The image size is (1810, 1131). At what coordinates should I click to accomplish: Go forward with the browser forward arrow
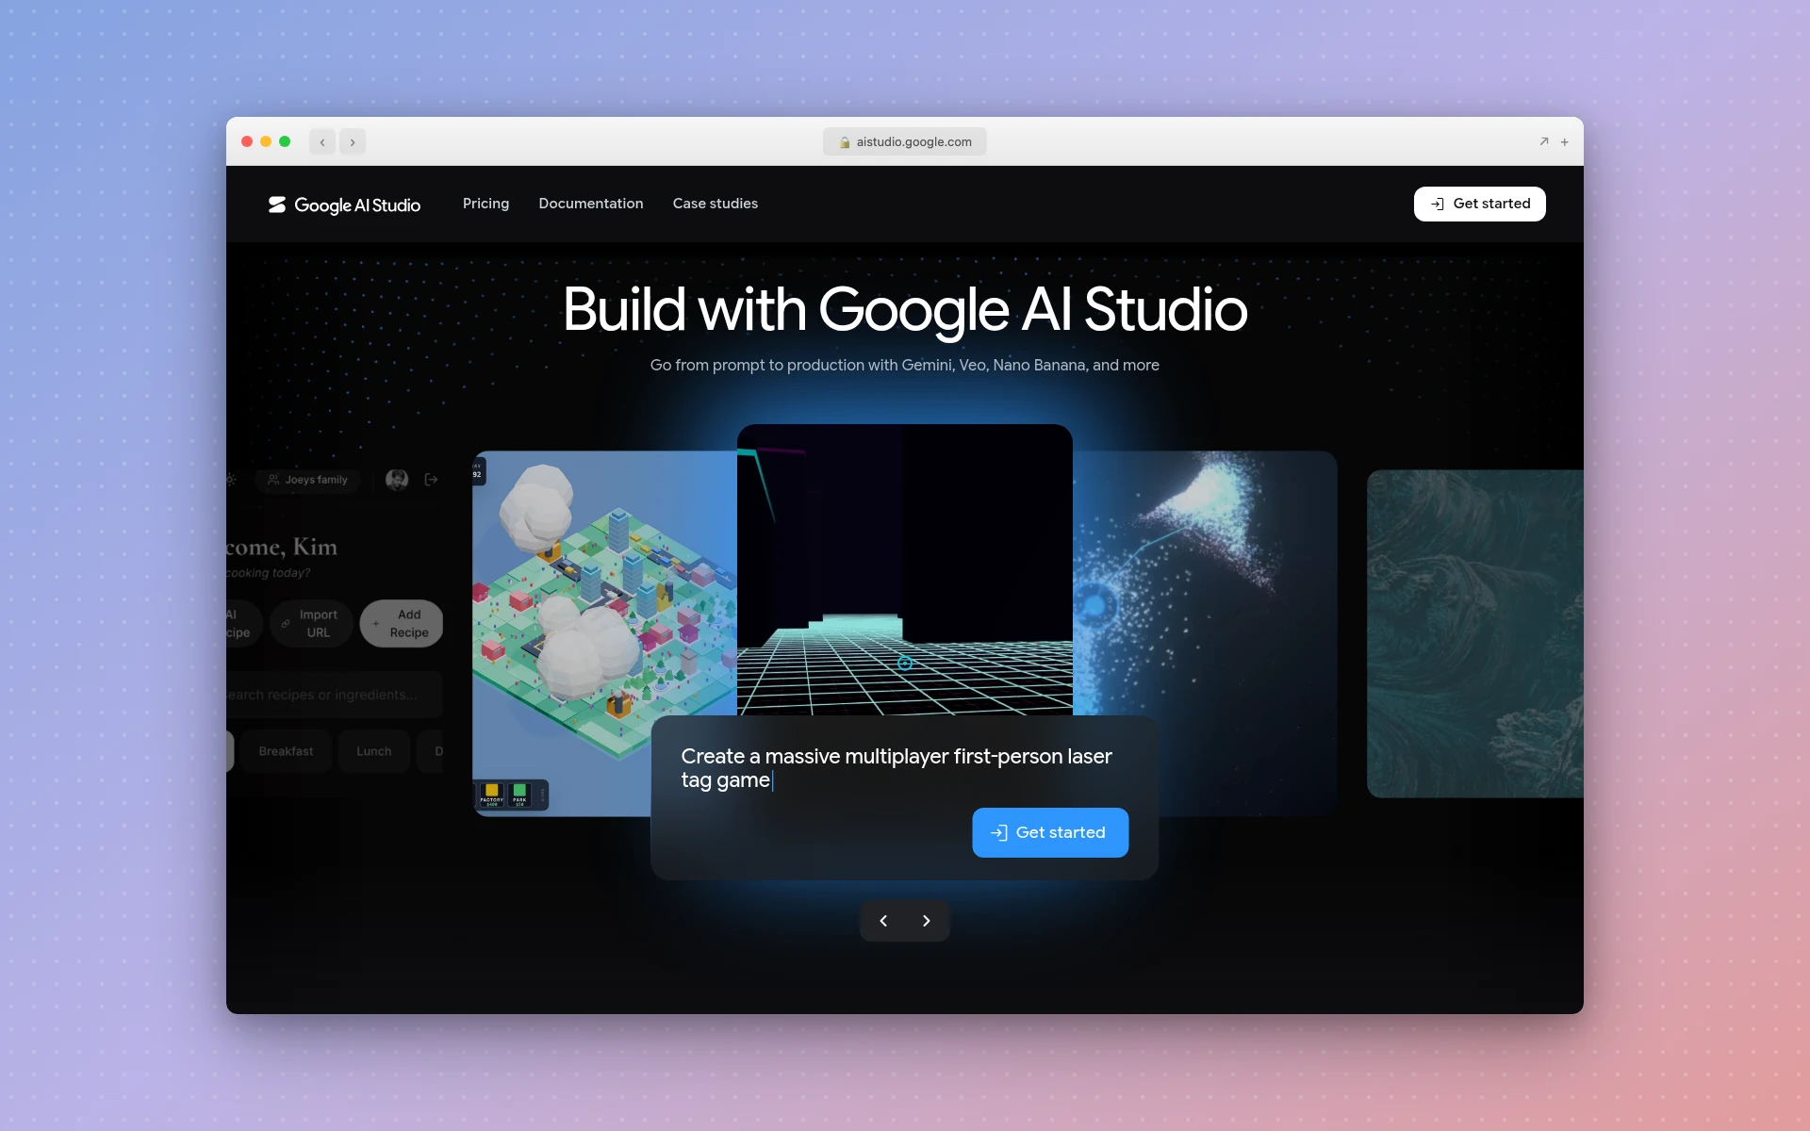(353, 141)
